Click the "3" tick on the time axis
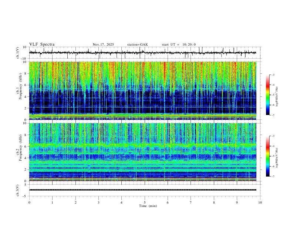The width and height of the screenshot is (293, 227). coord(98,203)
